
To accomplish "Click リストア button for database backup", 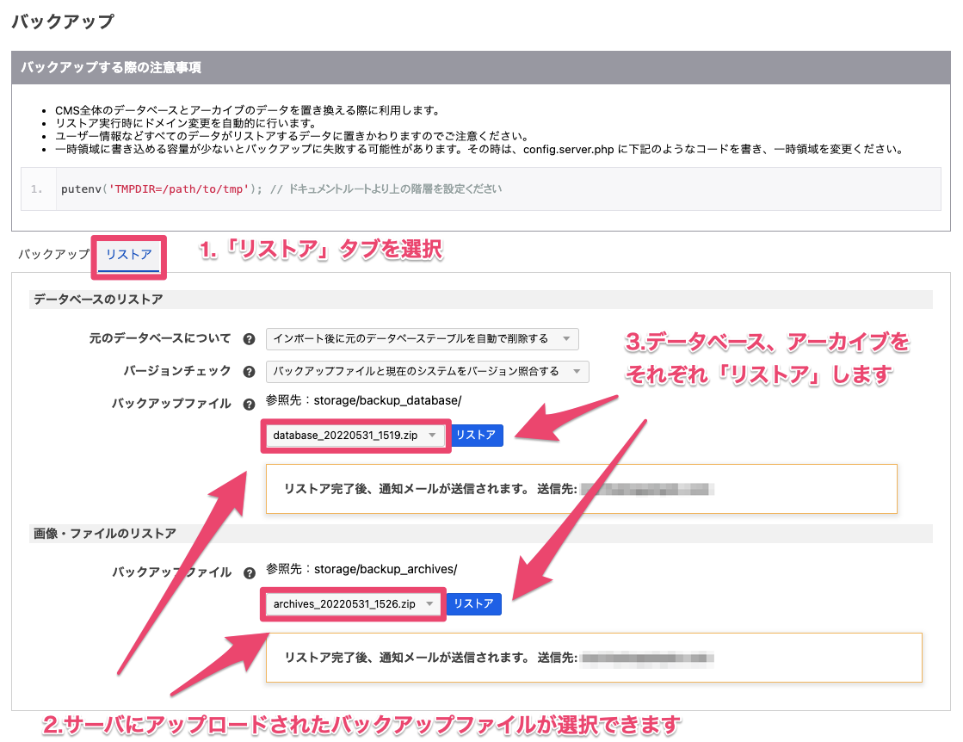I will 477,436.
